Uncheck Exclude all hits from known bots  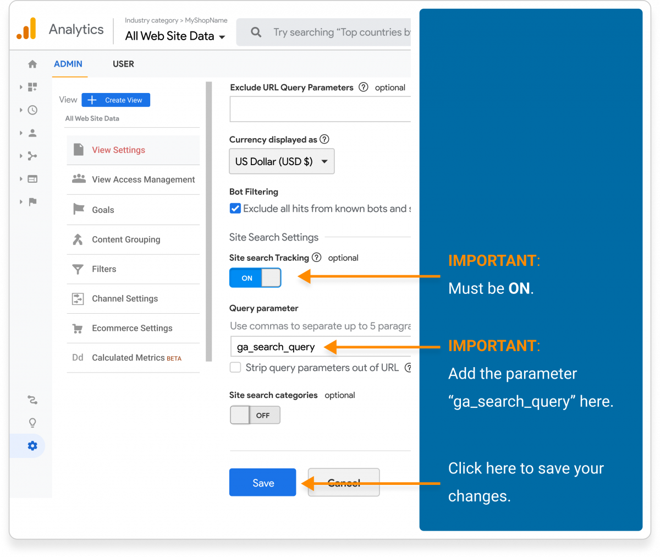click(235, 208)
